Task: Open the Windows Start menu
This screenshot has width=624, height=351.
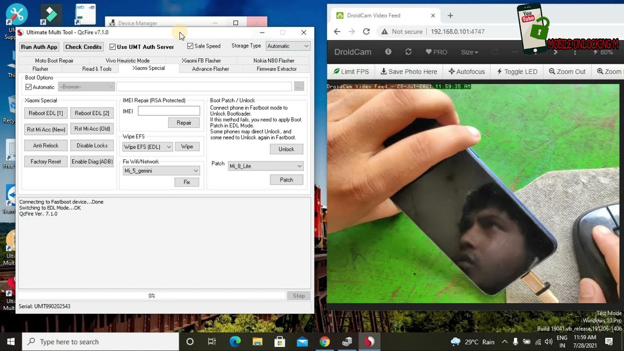Action: click(x=11, y=342)
